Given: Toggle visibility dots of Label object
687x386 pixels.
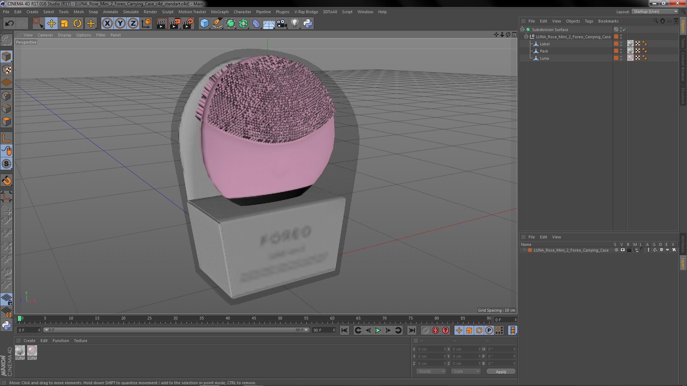Looking at the screenshot, I should point(621,44).
